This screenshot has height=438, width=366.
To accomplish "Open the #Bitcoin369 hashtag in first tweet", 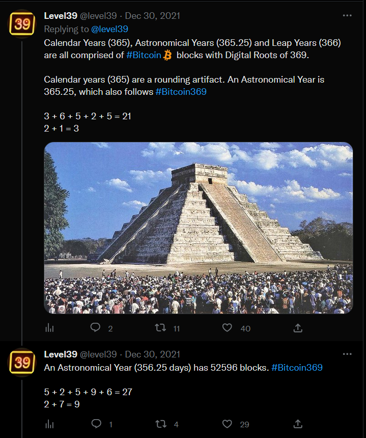I will pyautogui.click(x=181, y=92).
